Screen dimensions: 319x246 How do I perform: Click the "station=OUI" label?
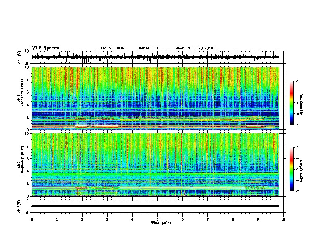149,48
